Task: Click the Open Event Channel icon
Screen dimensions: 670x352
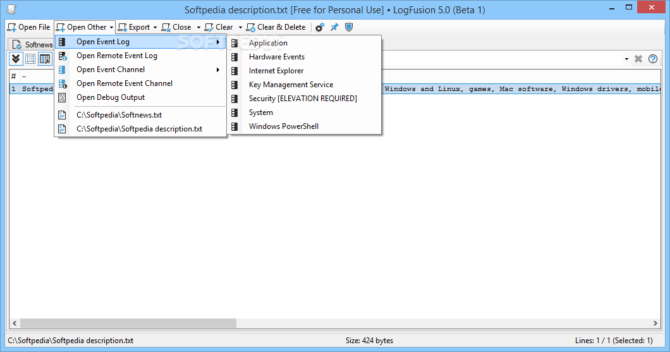Action: coord(63,70)
